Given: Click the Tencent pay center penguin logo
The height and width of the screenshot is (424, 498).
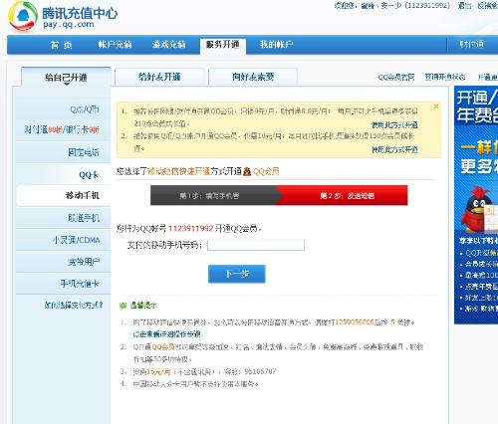Looking at the screenshot, I should point(23,17).
